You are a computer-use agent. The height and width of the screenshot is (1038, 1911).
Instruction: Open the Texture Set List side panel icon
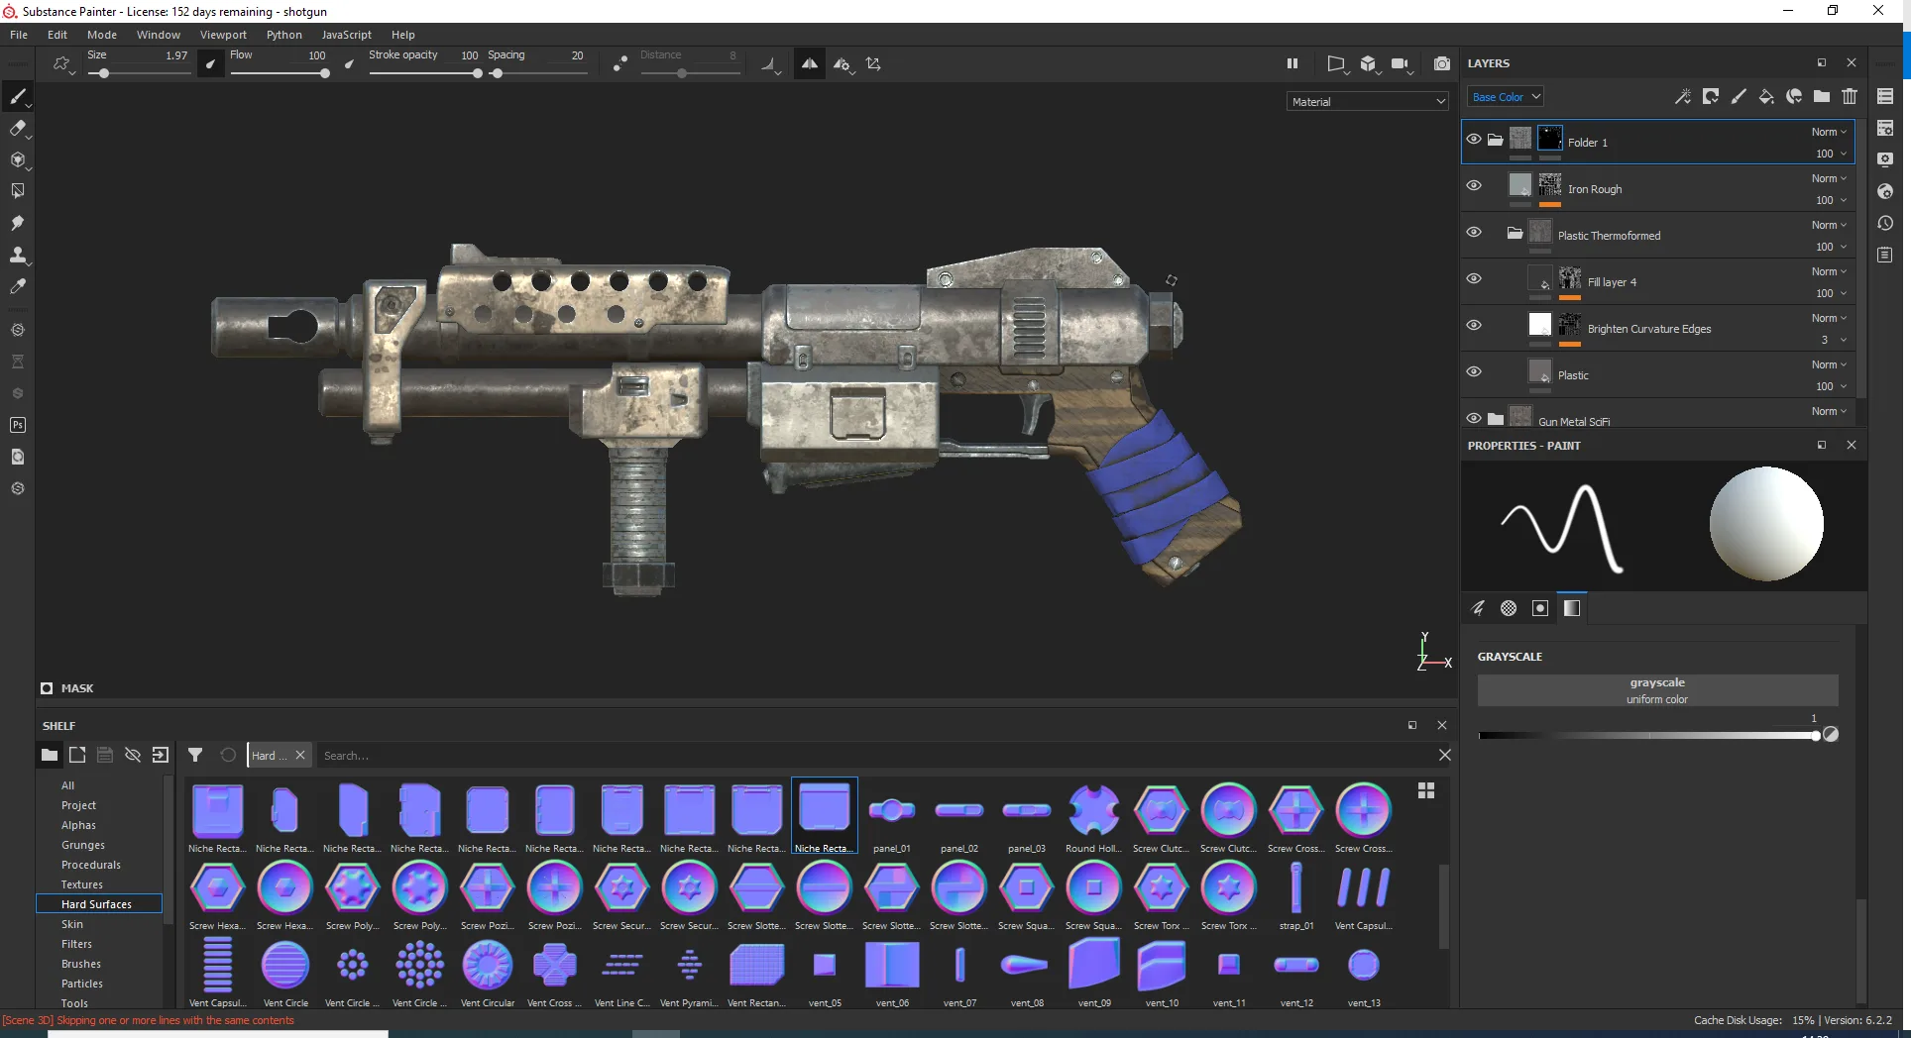click(1885, 96)
